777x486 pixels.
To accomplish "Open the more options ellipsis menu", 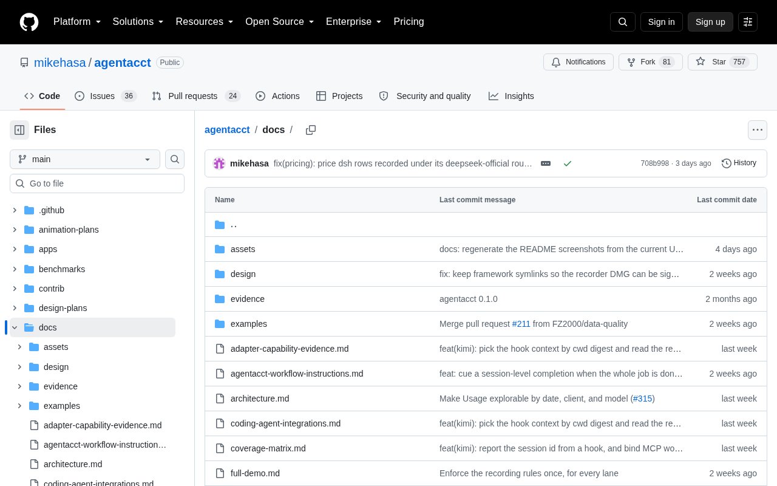I will click(757, 130).
